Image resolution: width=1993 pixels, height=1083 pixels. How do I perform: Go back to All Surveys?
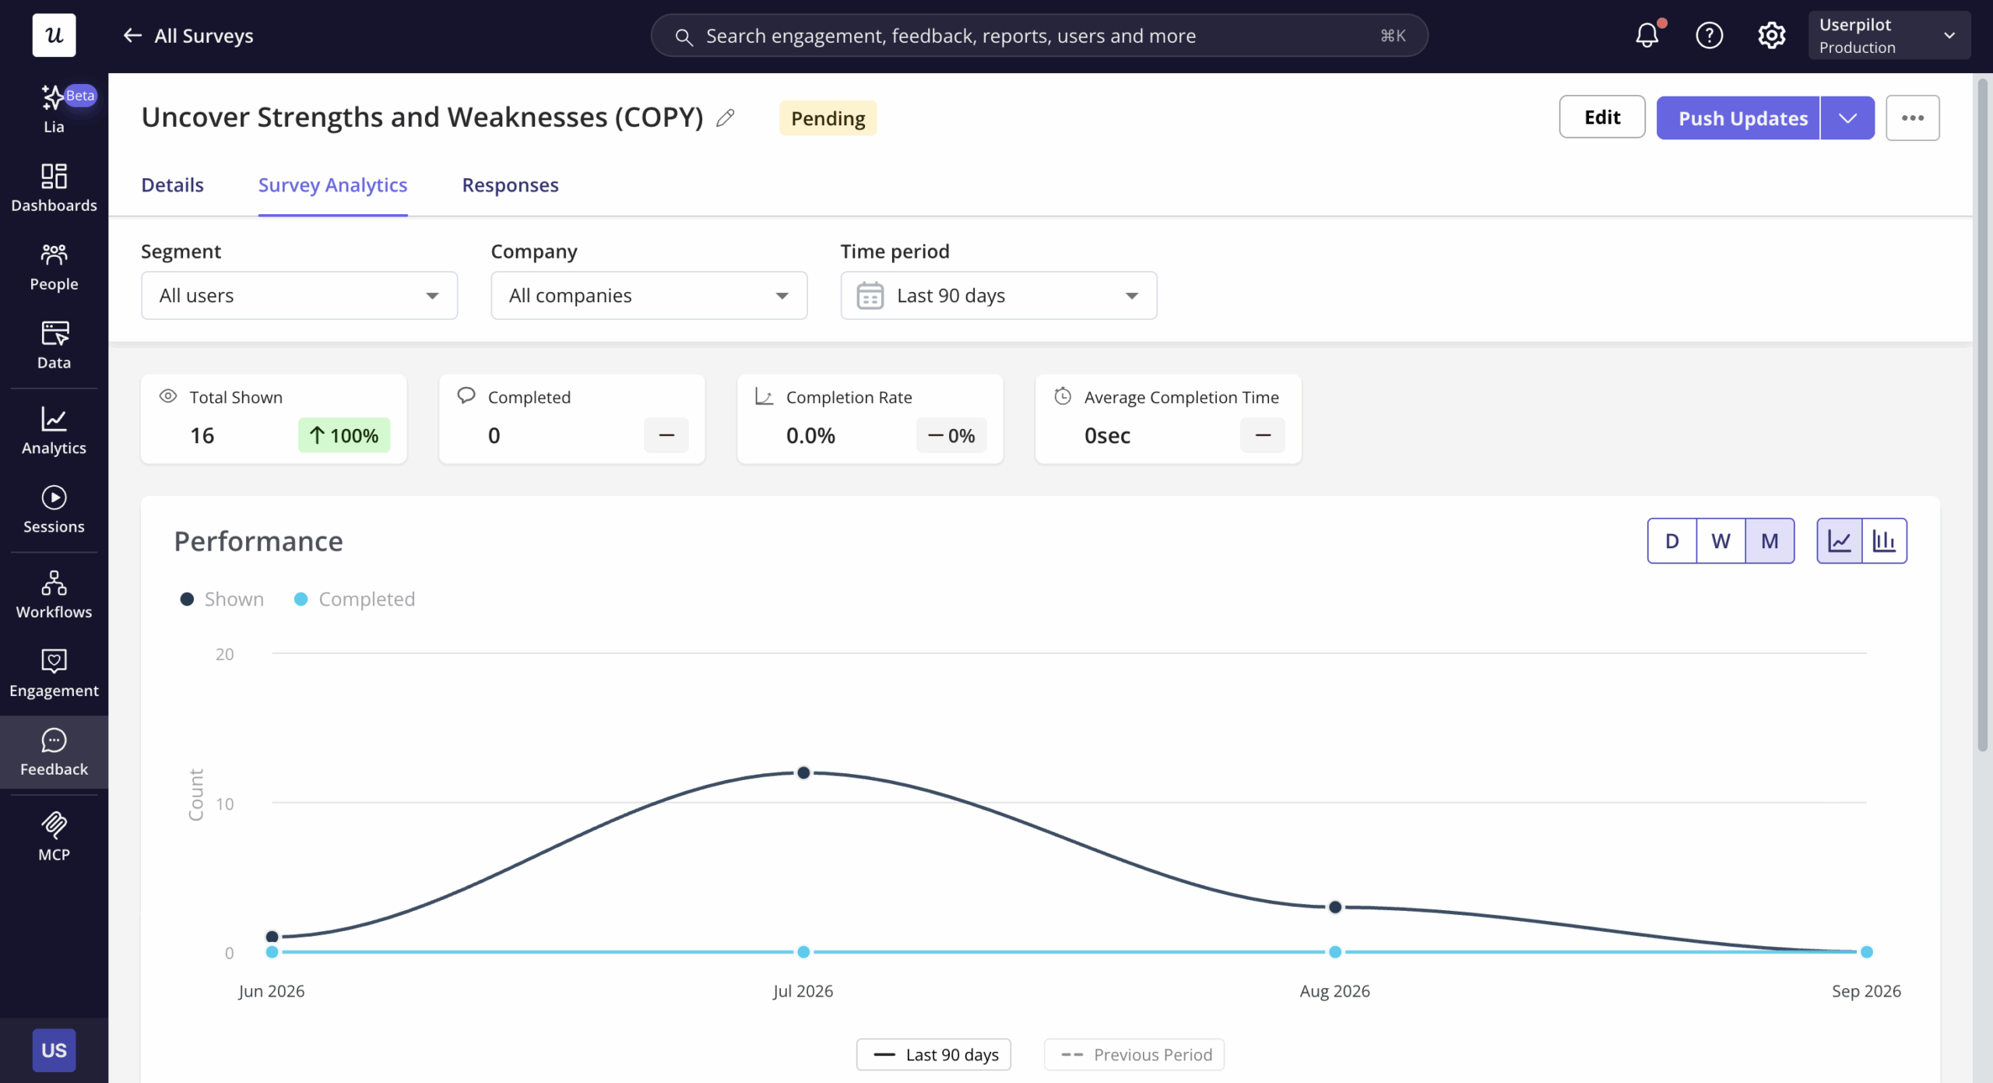(x=188, y=35)
